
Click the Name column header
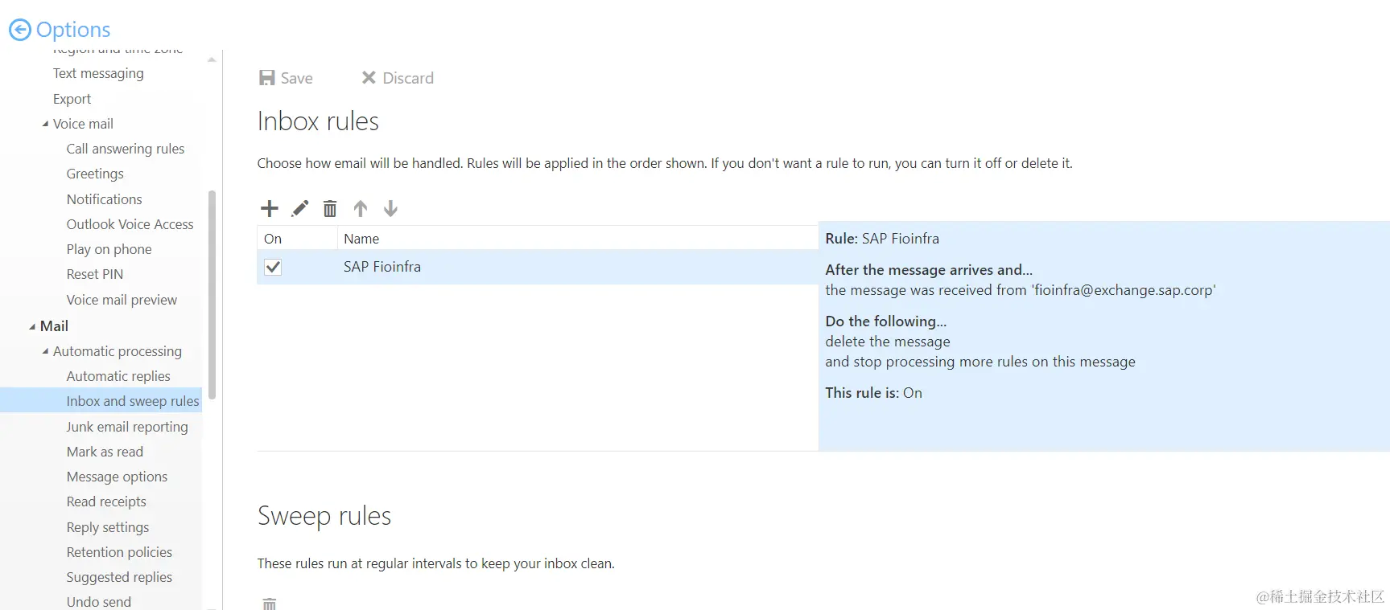click(361, 239)
